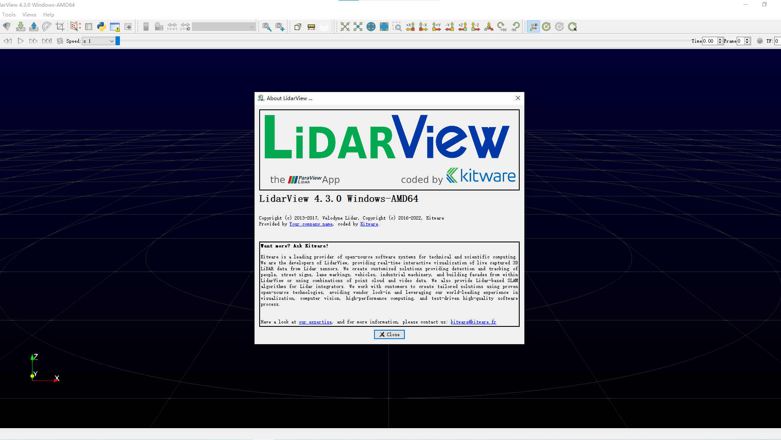Click the zoom closest to data icon

point(358,27)
